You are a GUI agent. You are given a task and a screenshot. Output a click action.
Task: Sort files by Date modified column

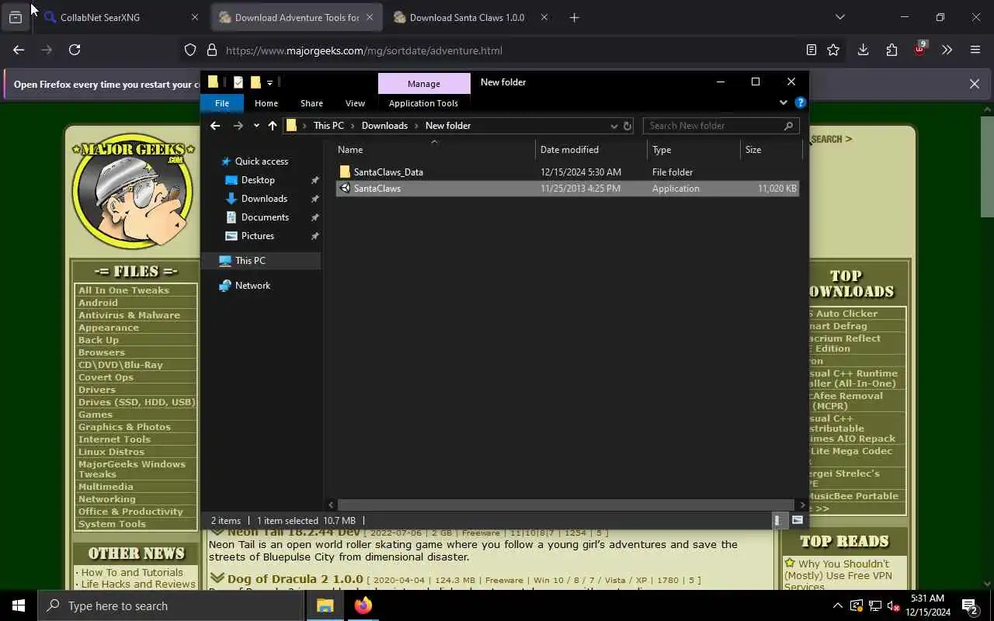[591, 150]
